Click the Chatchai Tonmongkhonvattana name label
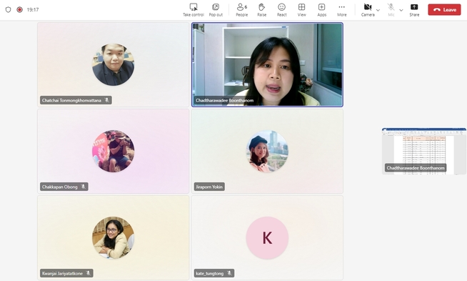 (71, 100)
